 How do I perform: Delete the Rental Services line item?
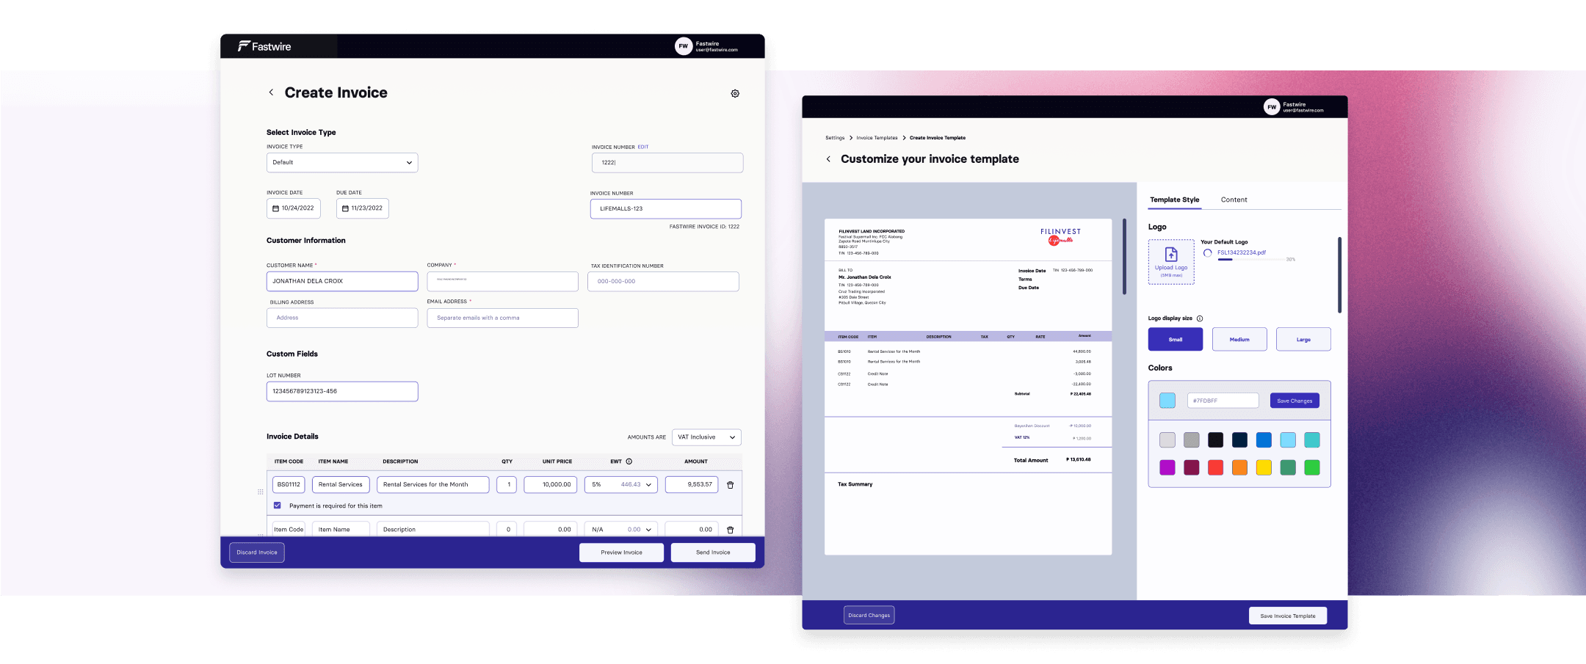(x=730, y=485)
